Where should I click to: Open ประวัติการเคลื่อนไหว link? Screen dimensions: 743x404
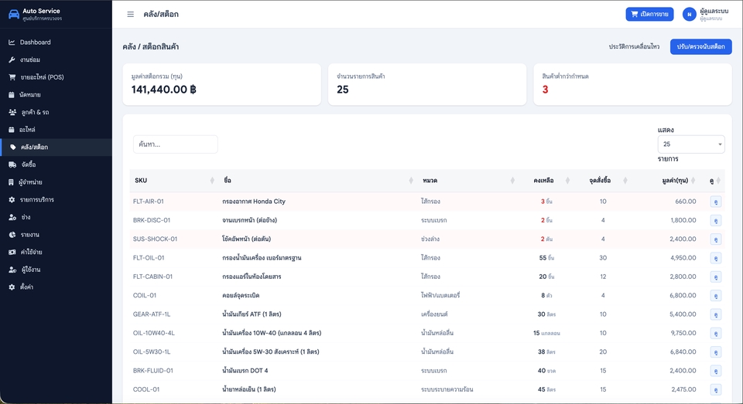(634, 46)
